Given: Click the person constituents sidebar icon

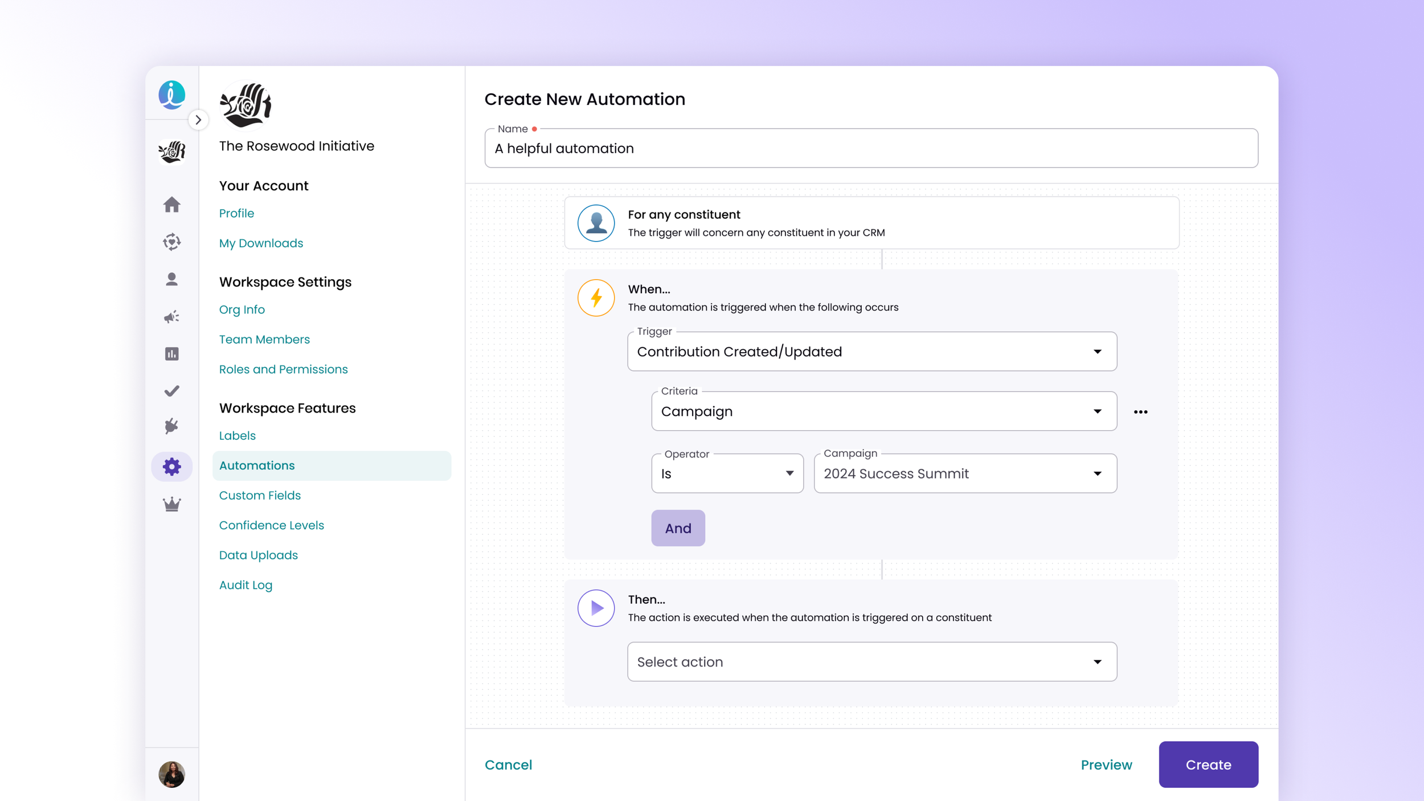Looking at the screenshot, I should click(x=171, y=279).
